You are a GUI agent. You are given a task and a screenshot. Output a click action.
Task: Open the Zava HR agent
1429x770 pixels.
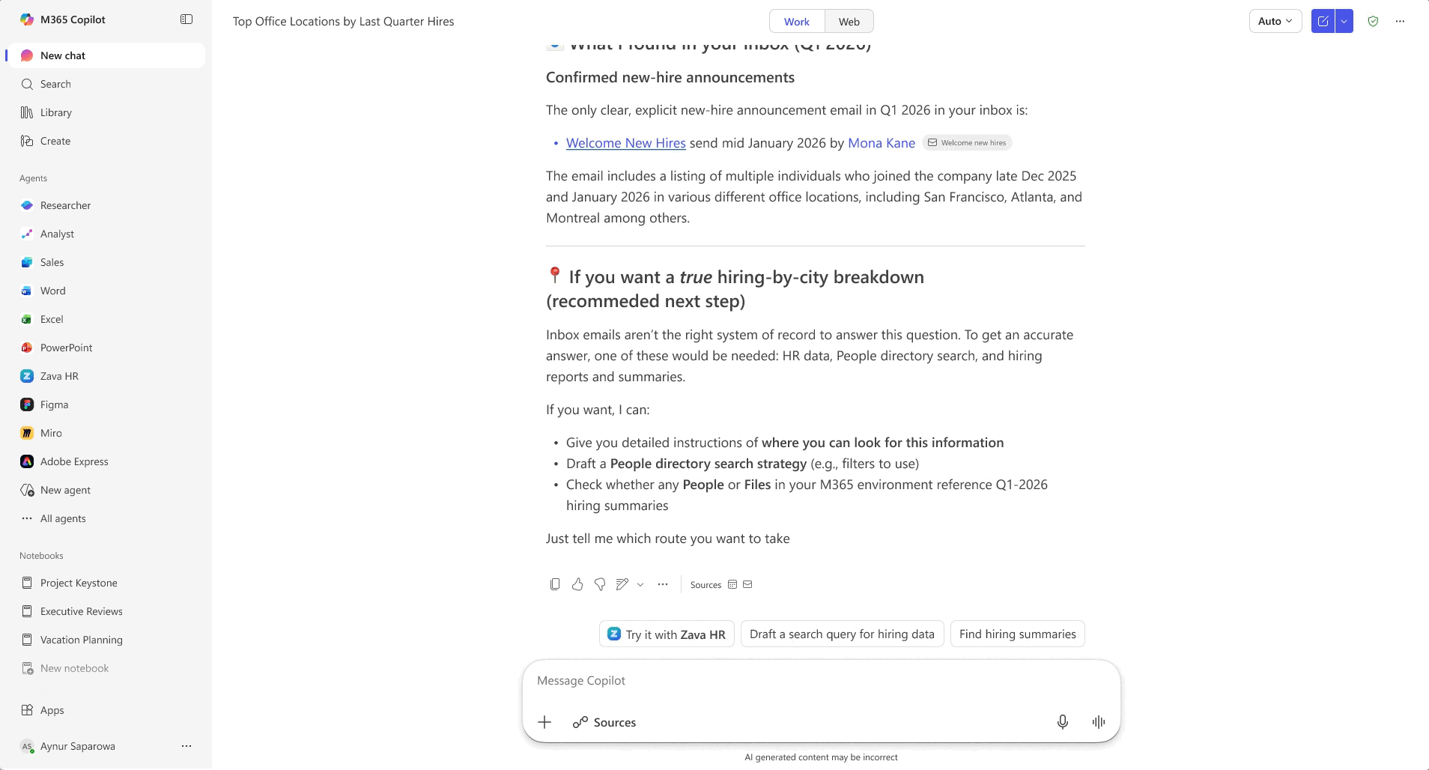(x=59, y=376)
